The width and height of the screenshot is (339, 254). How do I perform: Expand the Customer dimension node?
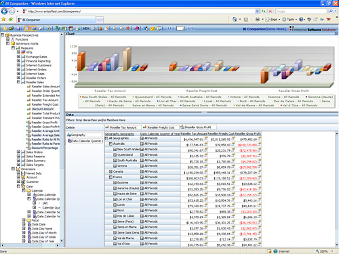click(18, 182)
